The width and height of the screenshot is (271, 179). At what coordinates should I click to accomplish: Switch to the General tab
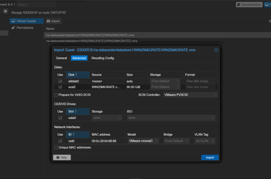[x=61, y=58]
